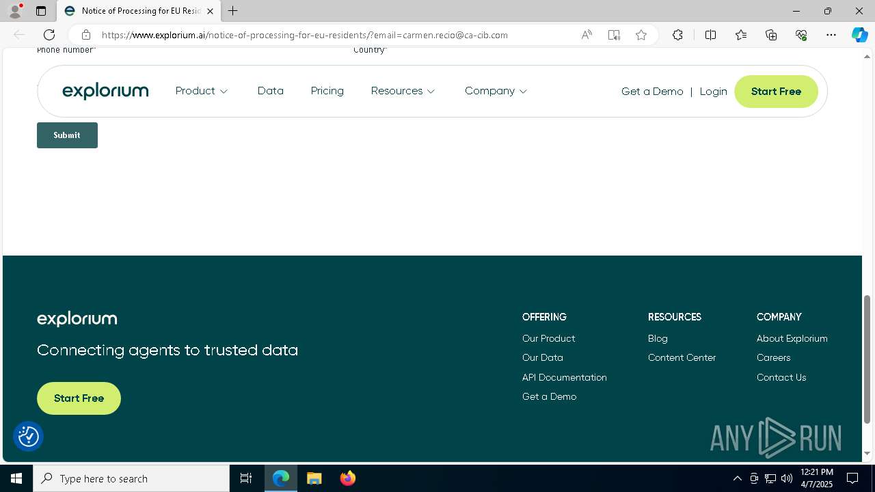Open Immersive Reader icon

click(x=614, y=35)
